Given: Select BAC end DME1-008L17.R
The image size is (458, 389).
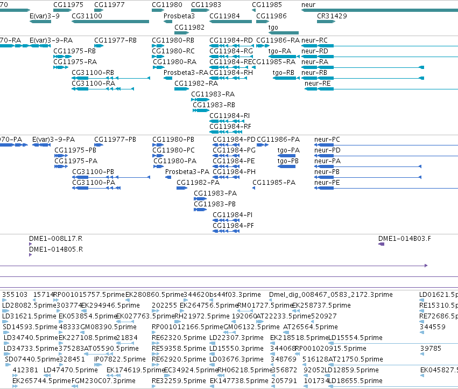Looking at the screenshot, I should click(x=56, y=239).
